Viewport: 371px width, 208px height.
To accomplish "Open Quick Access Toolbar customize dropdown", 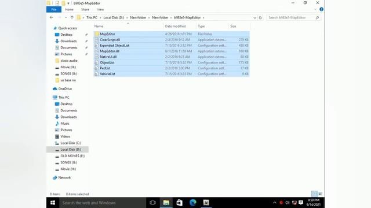I will [68, 3].
